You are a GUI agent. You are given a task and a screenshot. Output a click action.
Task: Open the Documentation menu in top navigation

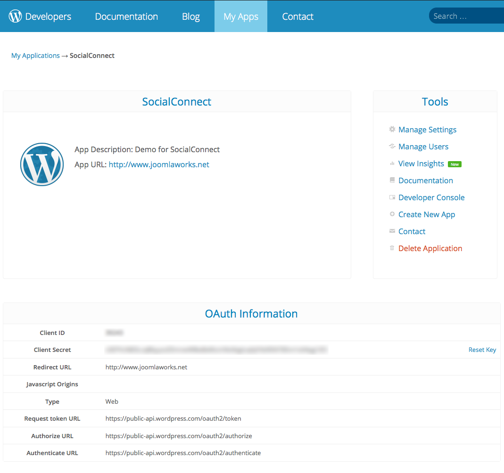[126, 16]
